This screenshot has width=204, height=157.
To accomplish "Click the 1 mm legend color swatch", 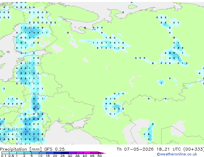I will coord(20,153).
